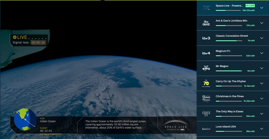Screen dimensions: 269x139
Task: Click the '36m left' remaining time
Action: [x=250, y=131]
